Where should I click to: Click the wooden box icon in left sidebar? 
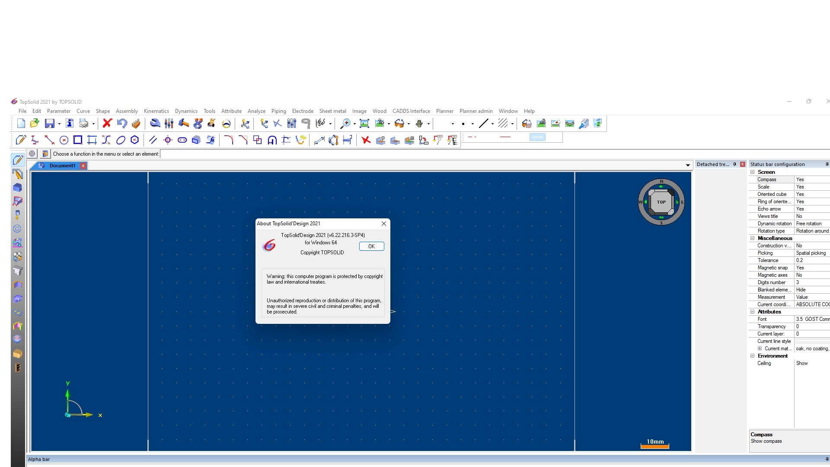pyautogui.click(x=17, y=354)
